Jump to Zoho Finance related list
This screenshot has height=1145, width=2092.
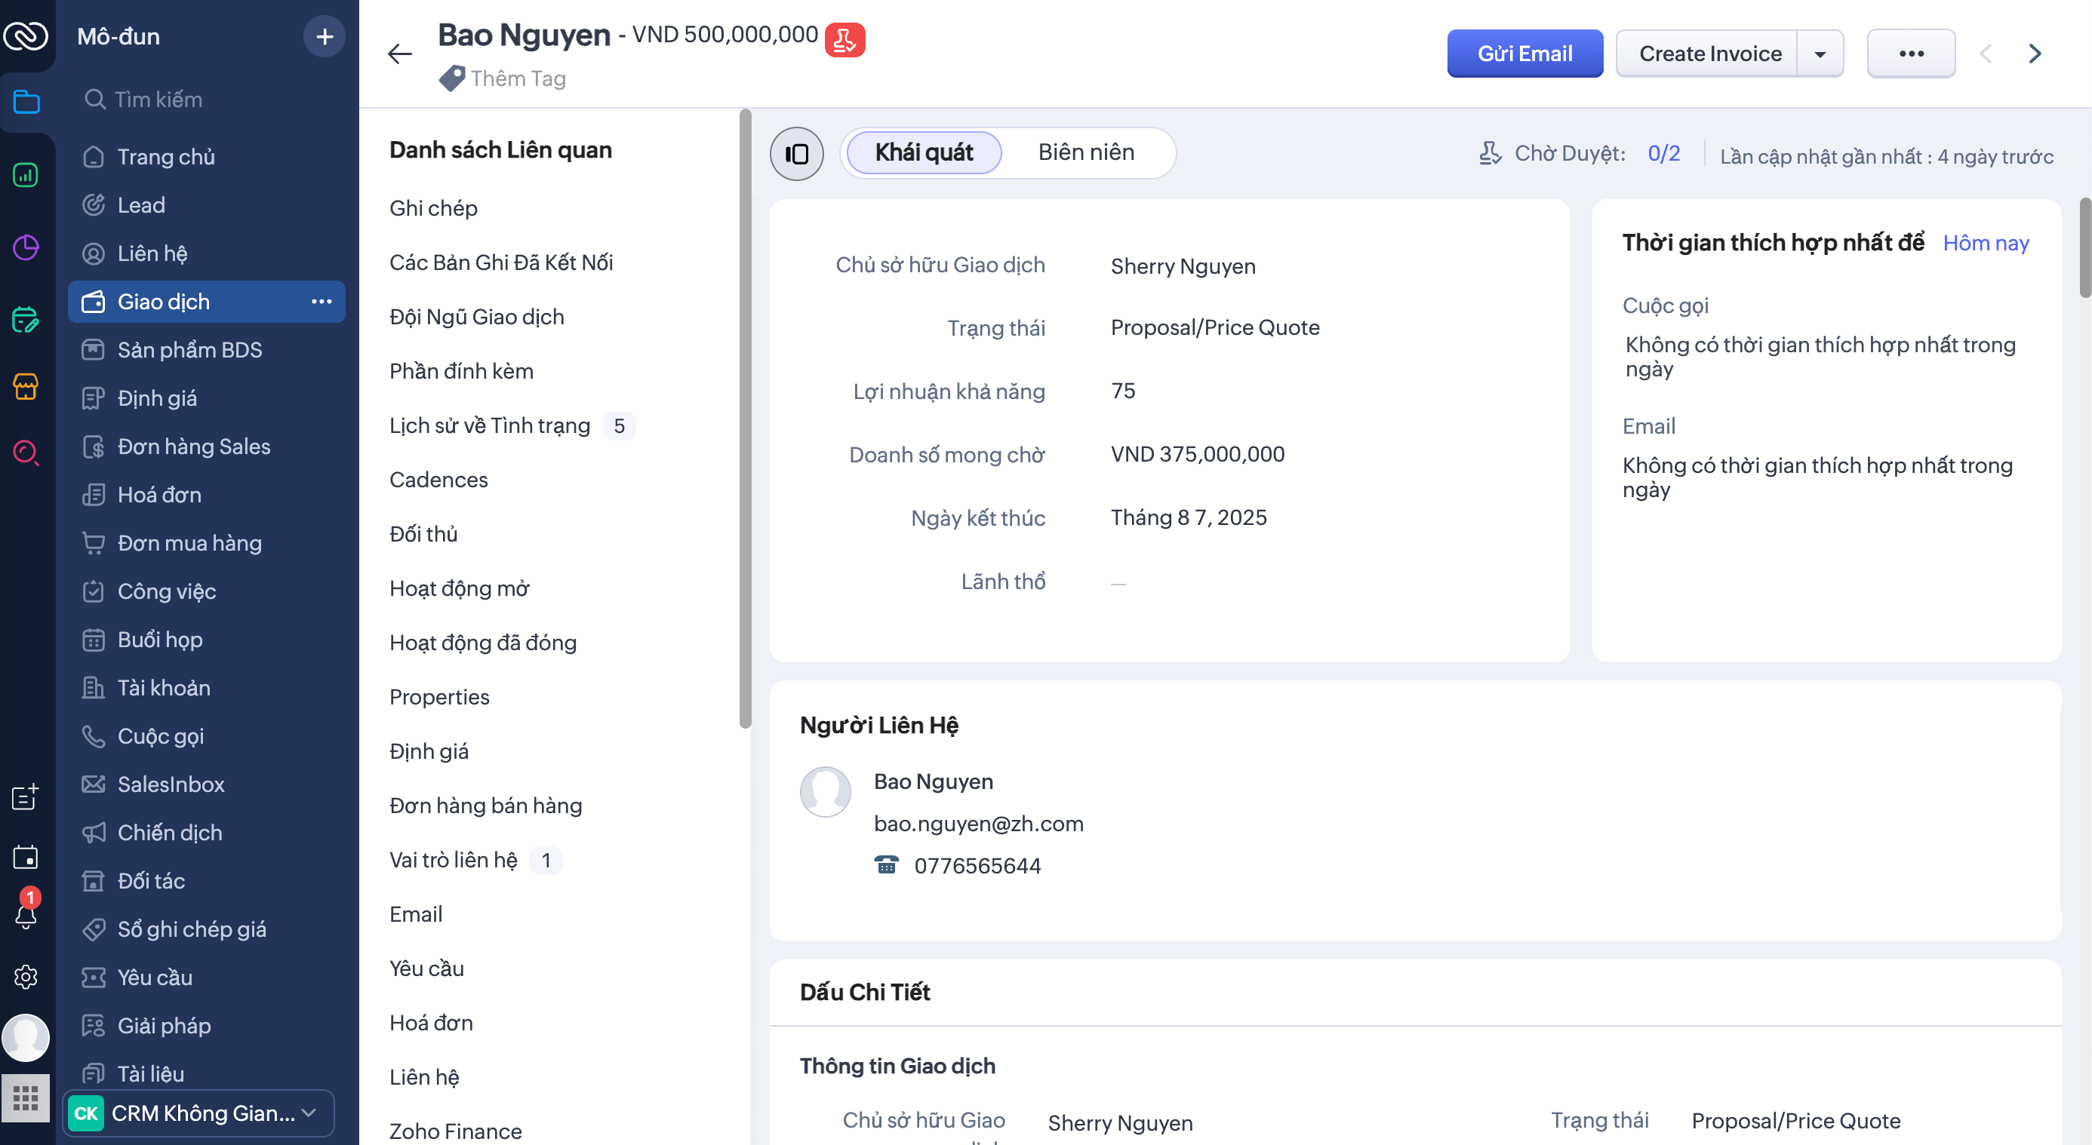tap(456, 1131)
